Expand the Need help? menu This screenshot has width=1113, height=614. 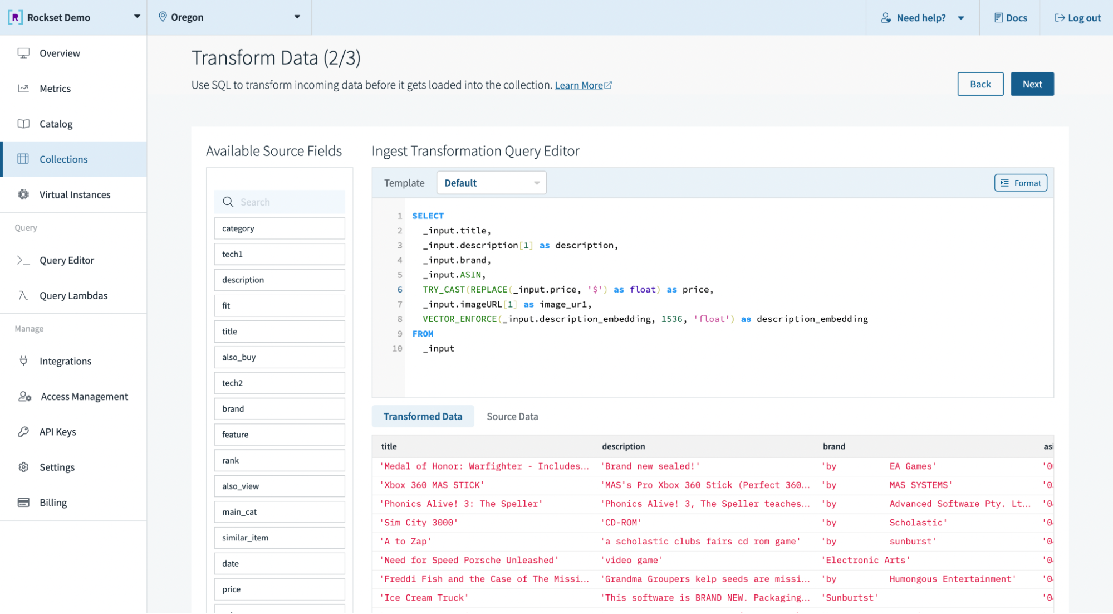pos(922,18)
